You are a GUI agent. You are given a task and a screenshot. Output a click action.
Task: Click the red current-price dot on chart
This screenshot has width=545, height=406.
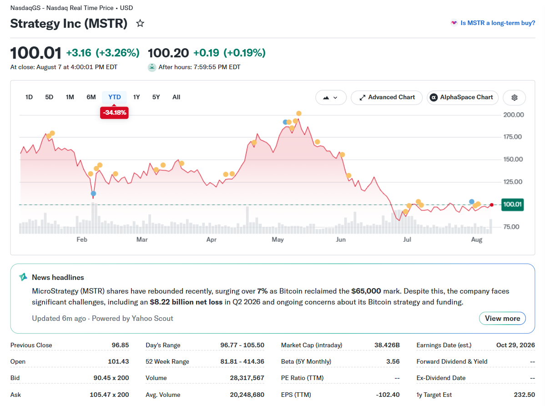pyautogui.click(x=491, y=205)
